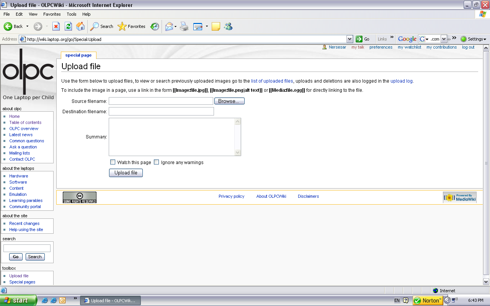Click the Creative Commons license badge
490x306 pixels.
80,197
